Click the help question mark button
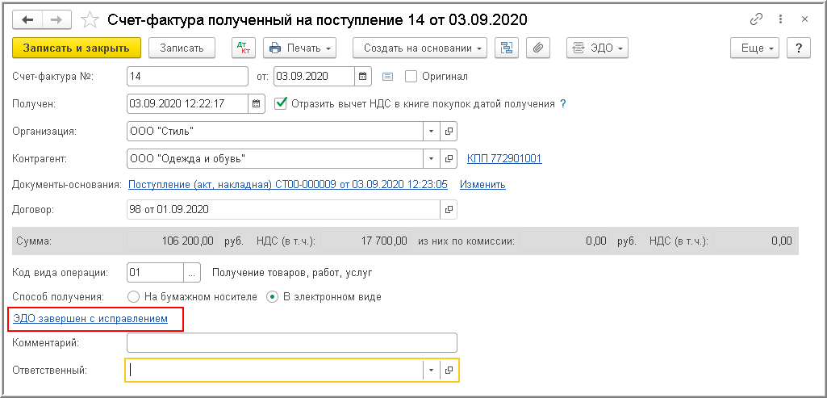The image size is (827, 398). tap(798, 48)
